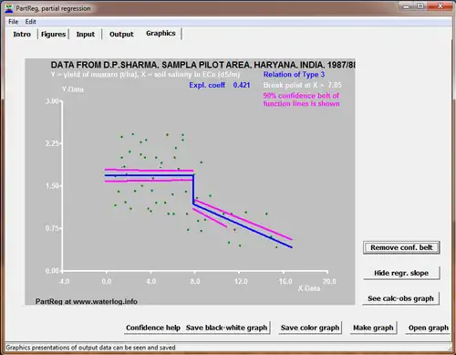
Task: Select the Graphics tab
Action: click(161, 33)
